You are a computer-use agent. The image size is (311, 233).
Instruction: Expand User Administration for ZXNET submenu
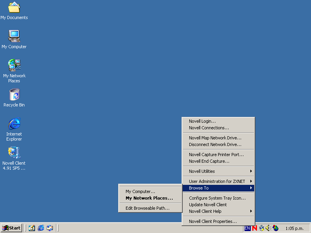(x=218, y=181)
